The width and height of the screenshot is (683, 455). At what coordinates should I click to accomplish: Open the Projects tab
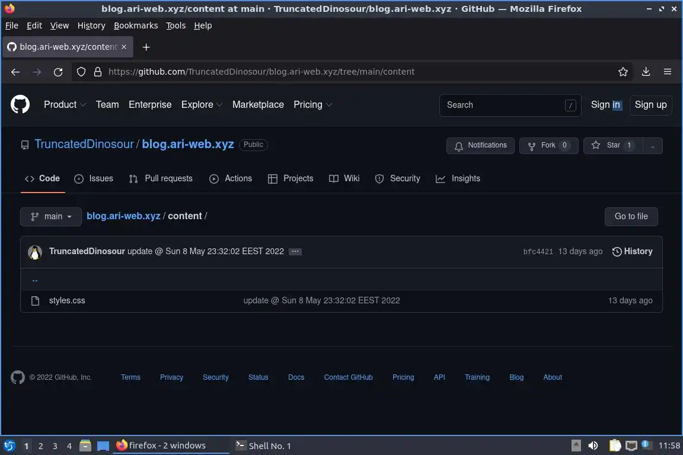pyautogui.click(x=291, y=178)
